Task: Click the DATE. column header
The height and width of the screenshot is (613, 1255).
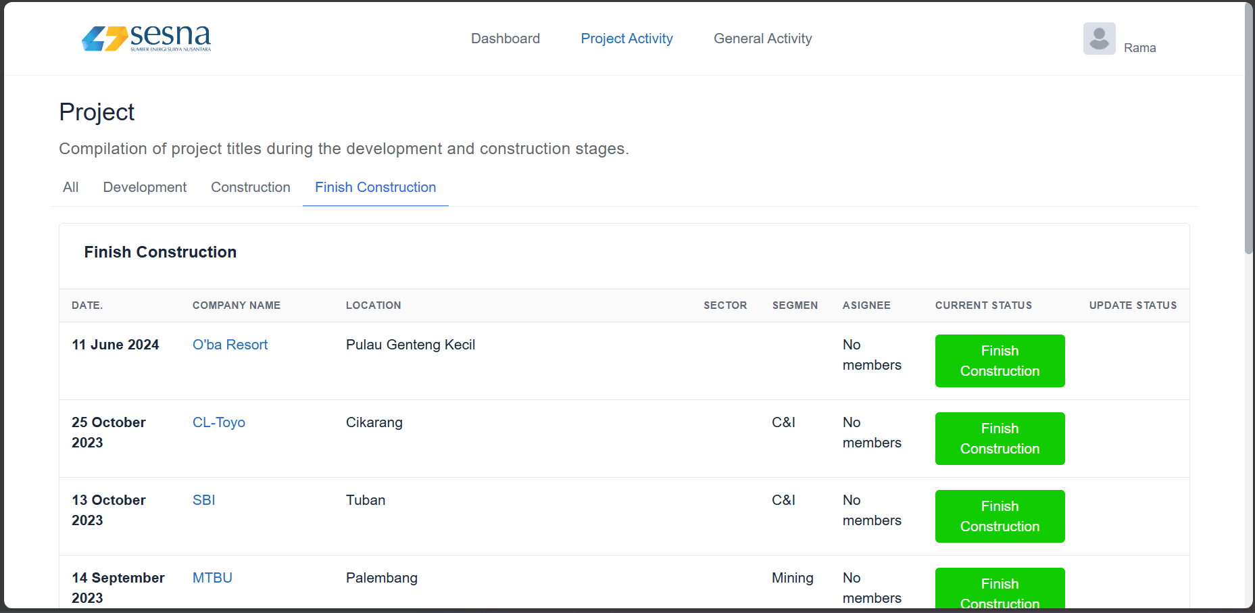Action: click(x=87, y=305)
